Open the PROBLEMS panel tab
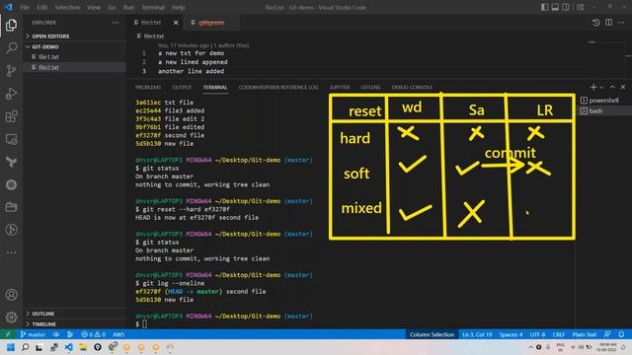 pyautogui.click(x=148, y=88)
